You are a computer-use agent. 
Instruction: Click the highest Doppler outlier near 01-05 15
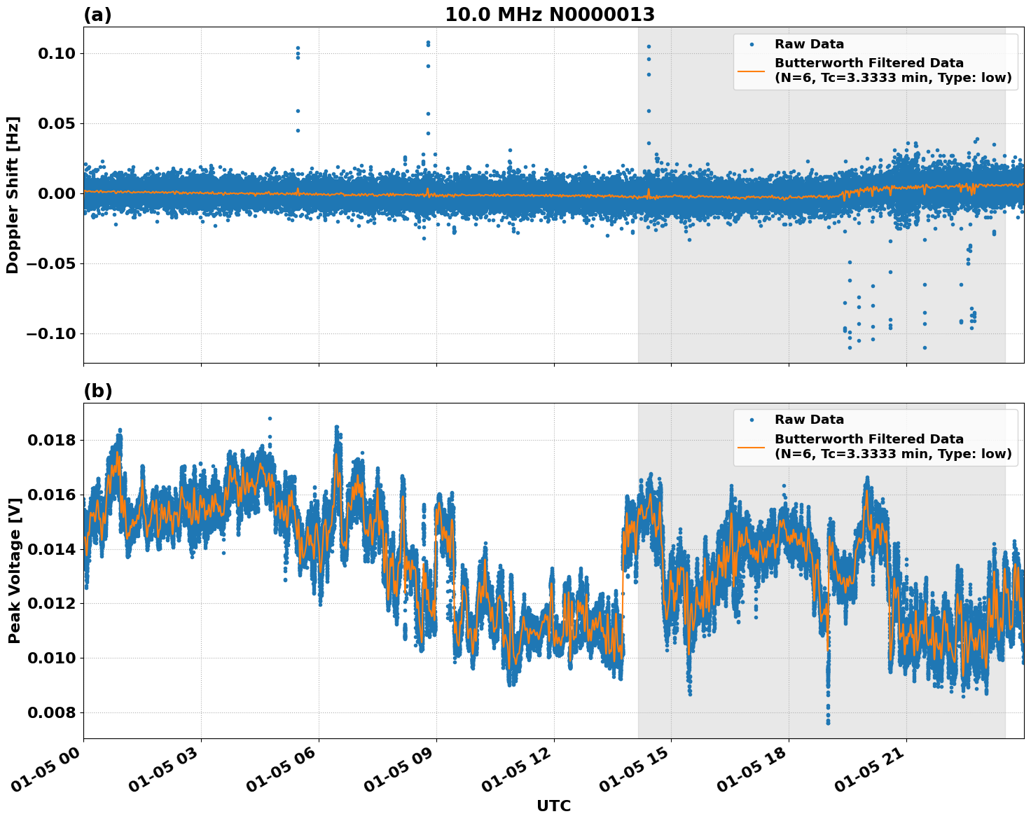click(648, 46)
